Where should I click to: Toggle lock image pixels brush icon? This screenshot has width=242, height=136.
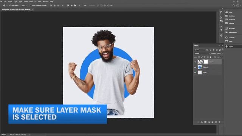coord(202,57)
